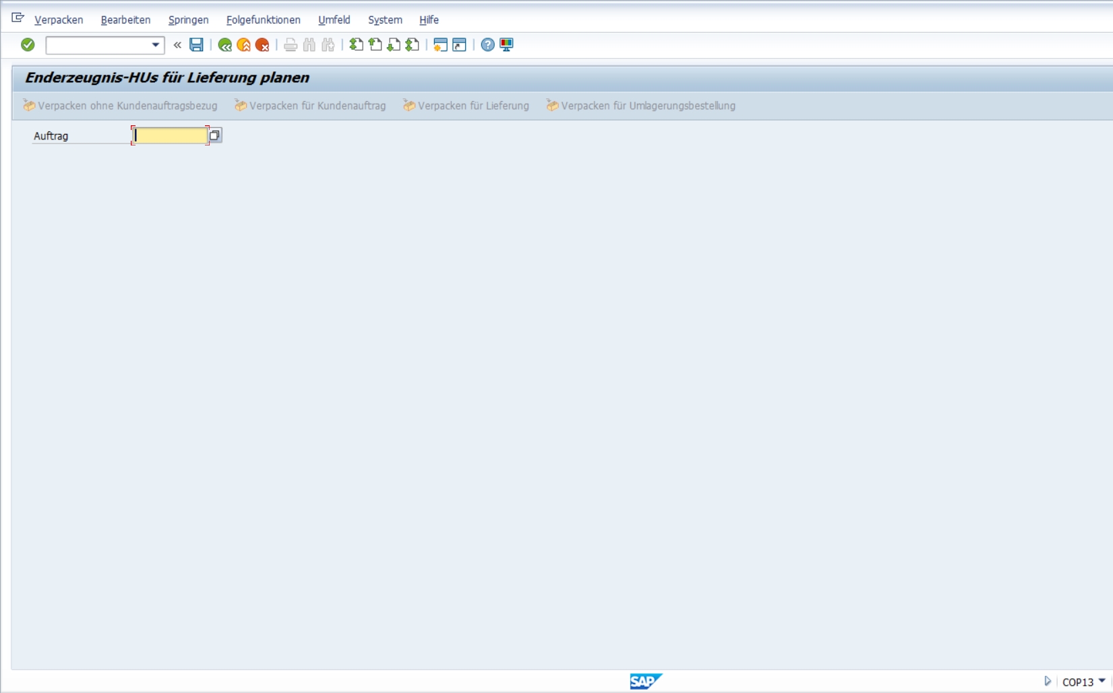The height and width of the screenshot is (693, 1113).
Task: Open the Verpacken menu
Action: (x=59, y=20)
